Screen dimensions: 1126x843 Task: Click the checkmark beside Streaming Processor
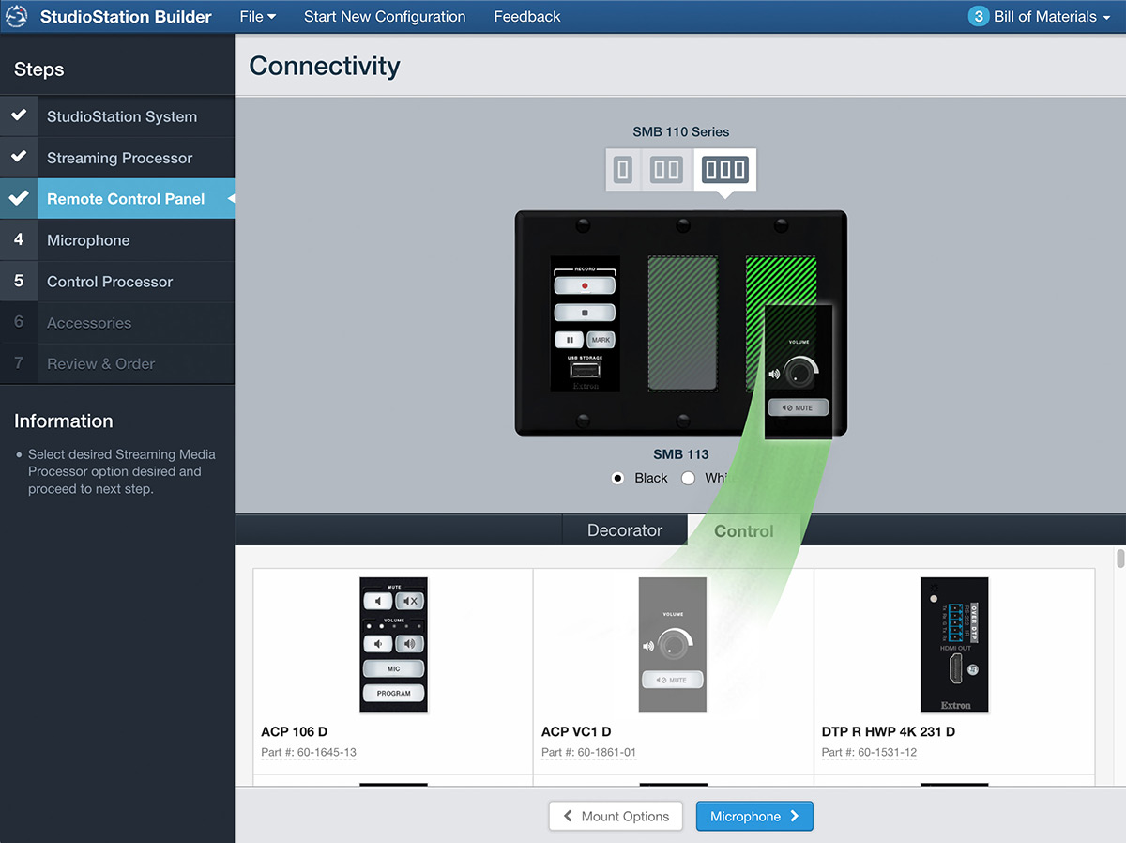(18, 157)
